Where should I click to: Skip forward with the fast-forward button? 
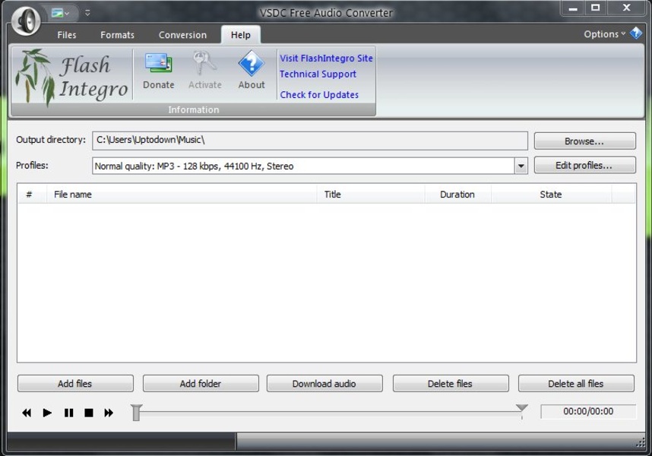click(109, 413)
